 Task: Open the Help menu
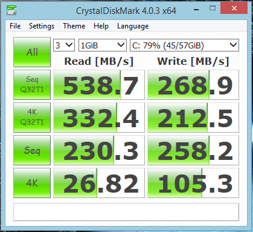point(101,26)
